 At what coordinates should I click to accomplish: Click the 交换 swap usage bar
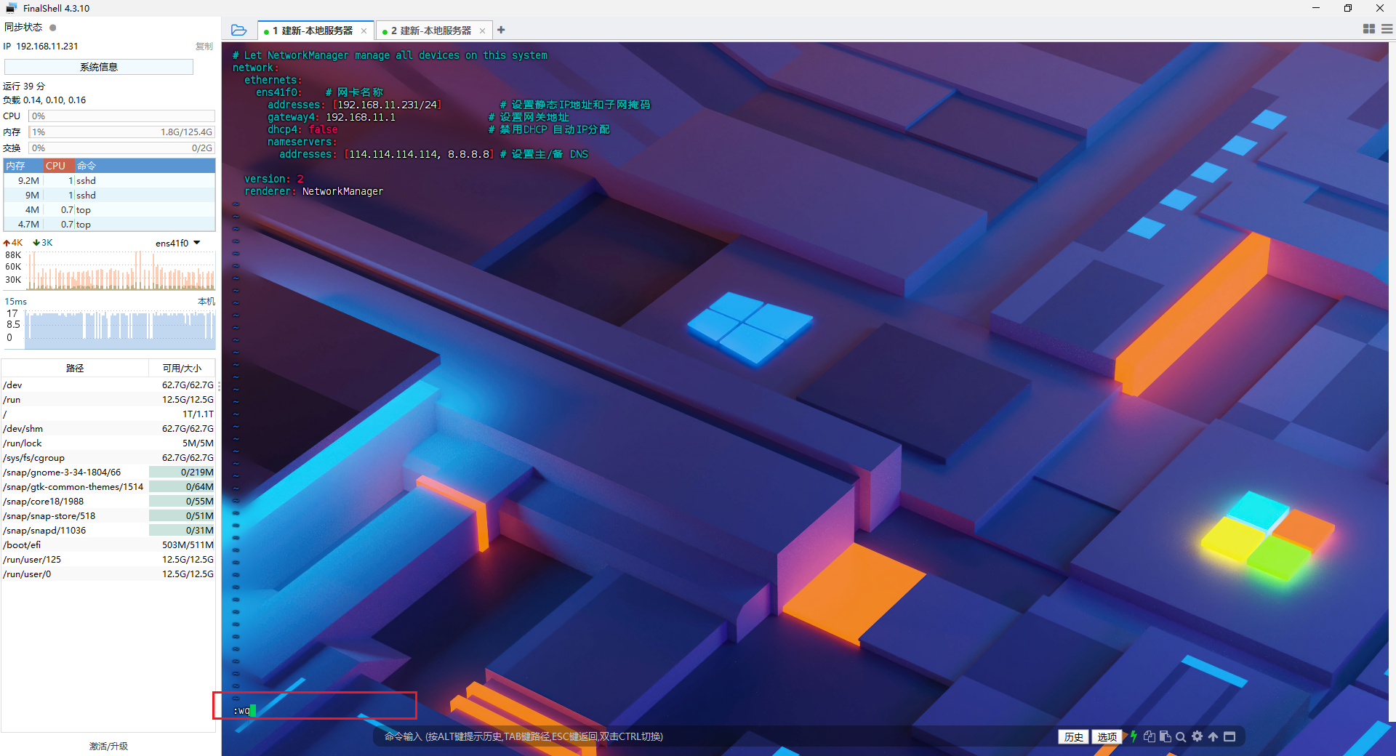click(121, 148)
